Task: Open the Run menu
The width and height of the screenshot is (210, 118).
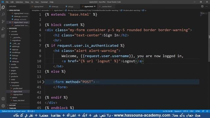Action: pyautogui.click(x=37, y=2)
